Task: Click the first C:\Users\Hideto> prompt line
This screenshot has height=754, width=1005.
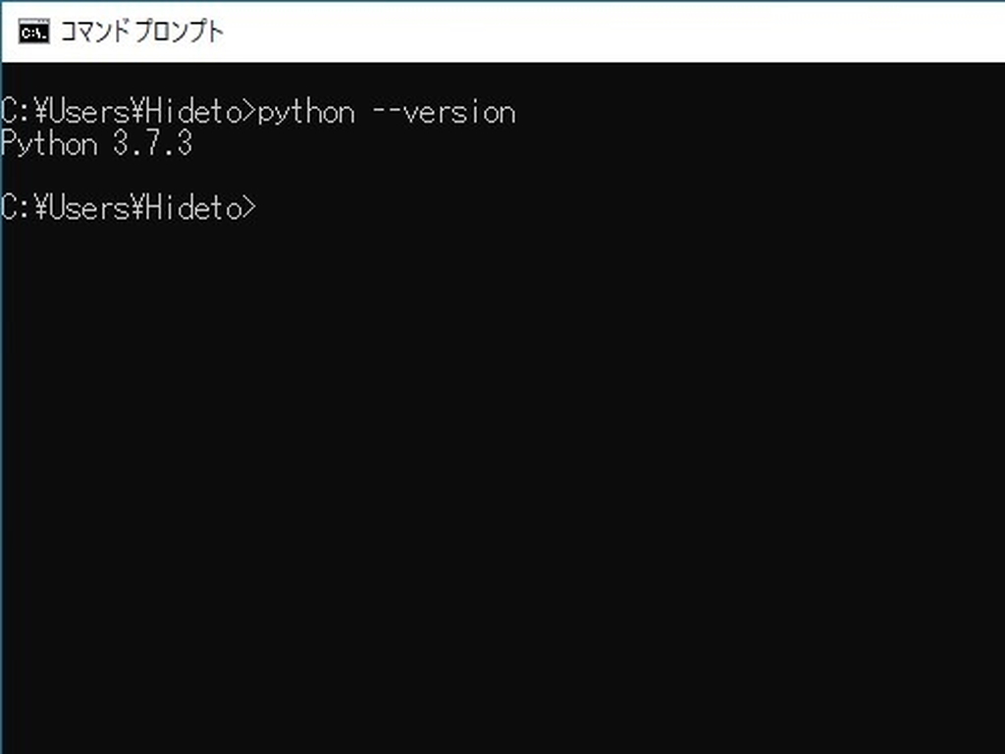Action: 128,111
